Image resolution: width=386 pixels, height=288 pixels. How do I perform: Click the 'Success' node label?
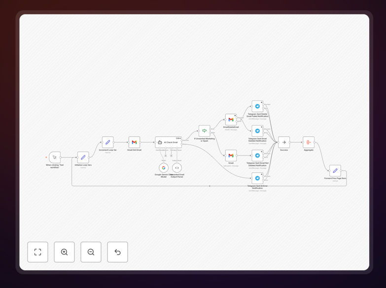tap(284, 150)
